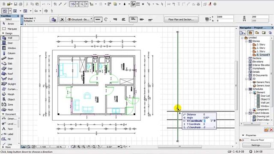
Task: Select the Slab tool
Action: coord(10,64)
